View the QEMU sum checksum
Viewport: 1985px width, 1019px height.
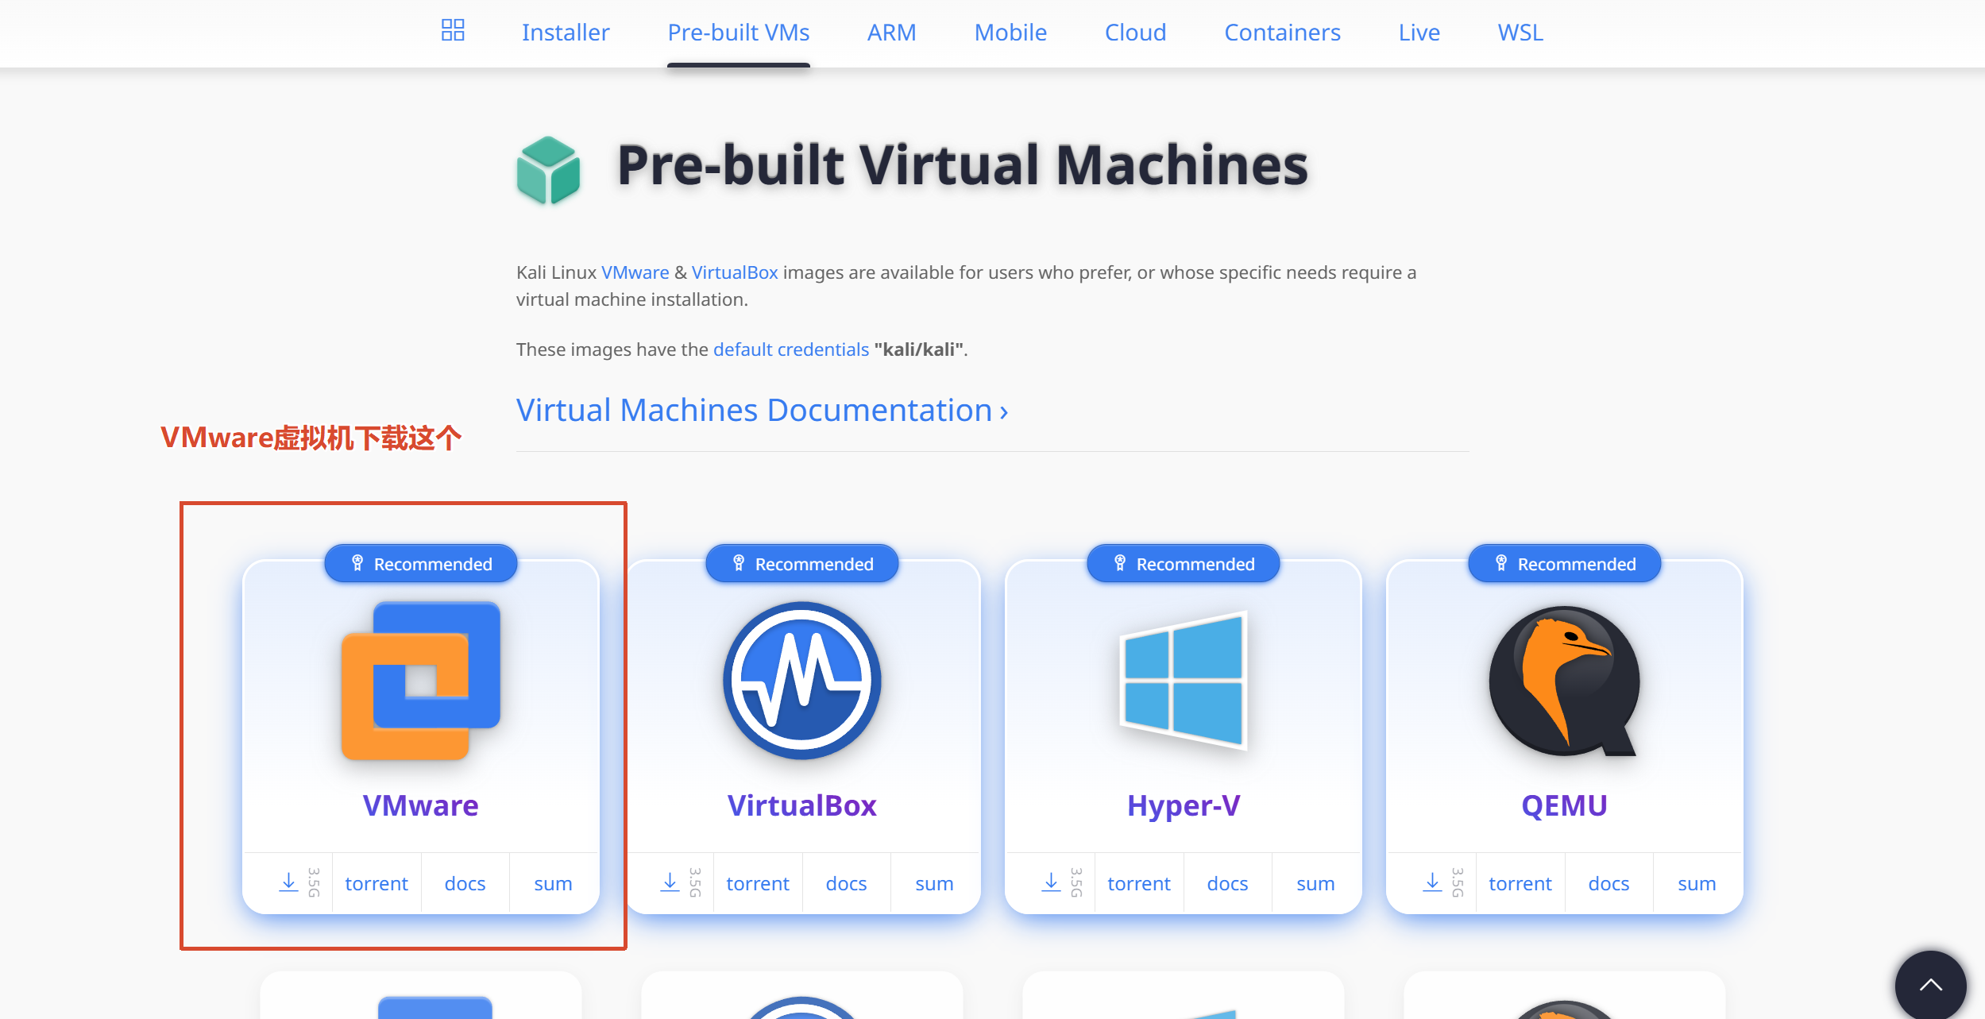click(x=1697, y=883)
